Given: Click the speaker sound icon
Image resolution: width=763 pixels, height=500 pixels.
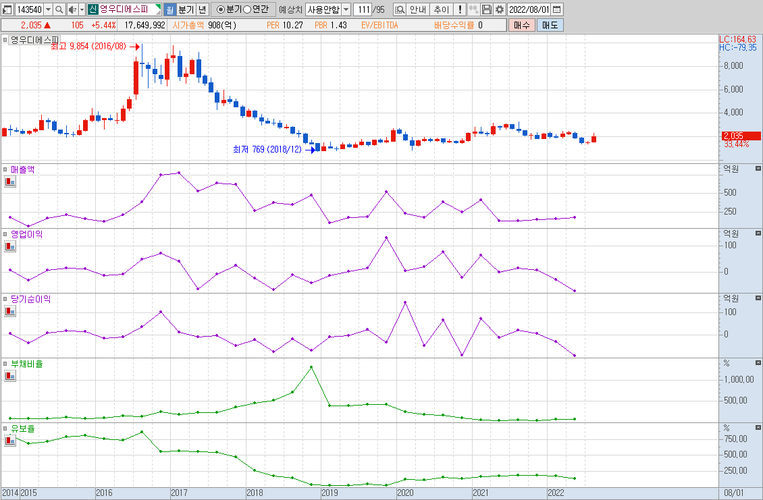Looking at the screenshot, I should [72, 9].
